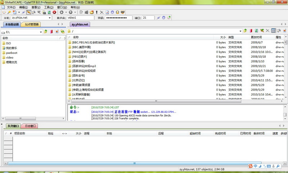Select the [百科全书] remote folder
The width and height of the screenshot is (288, 173).
(x=78, y=76)
